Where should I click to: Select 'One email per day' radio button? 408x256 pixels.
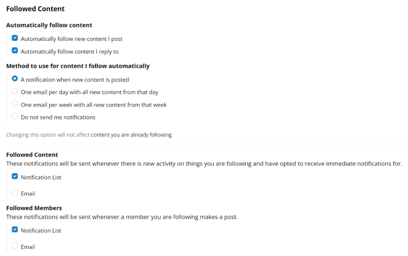(x=15, y=91)
